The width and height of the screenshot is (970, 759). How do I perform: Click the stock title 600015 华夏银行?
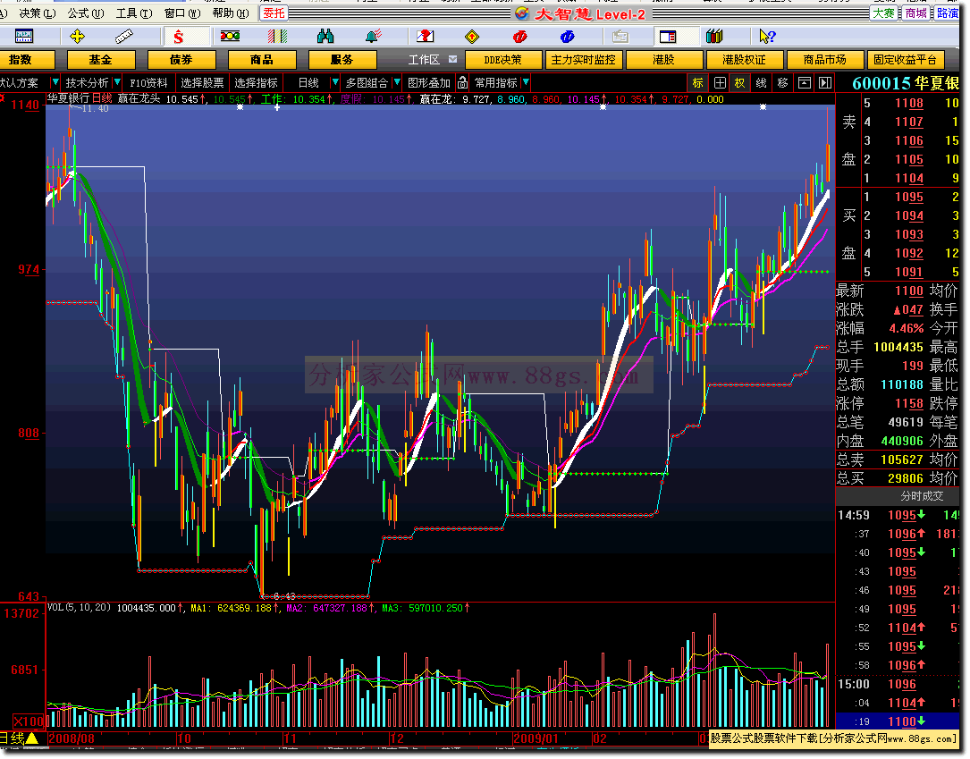point(905,83)
